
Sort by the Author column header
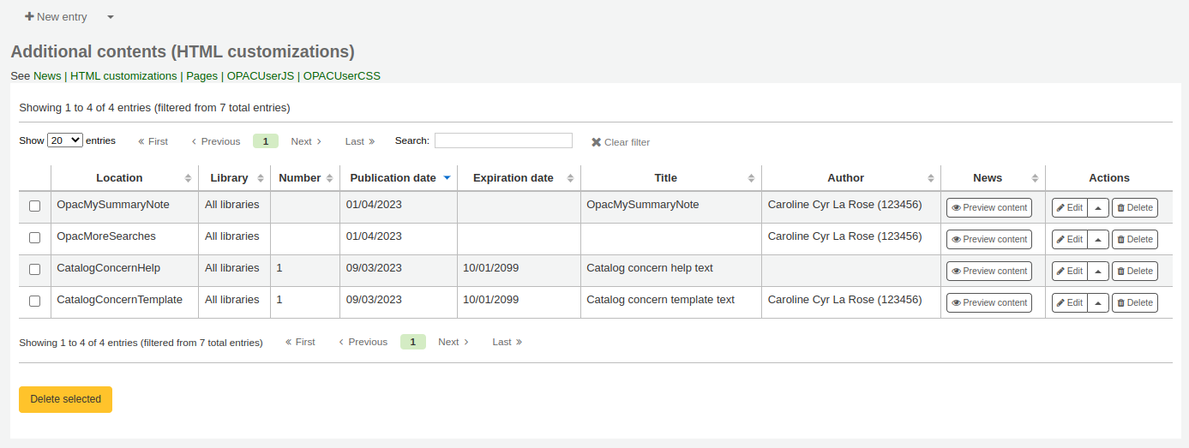(851, 178)
